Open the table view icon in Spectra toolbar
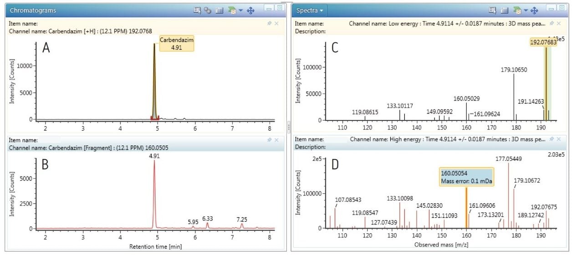This screenshot has height=255, width=572. (505, 10)
